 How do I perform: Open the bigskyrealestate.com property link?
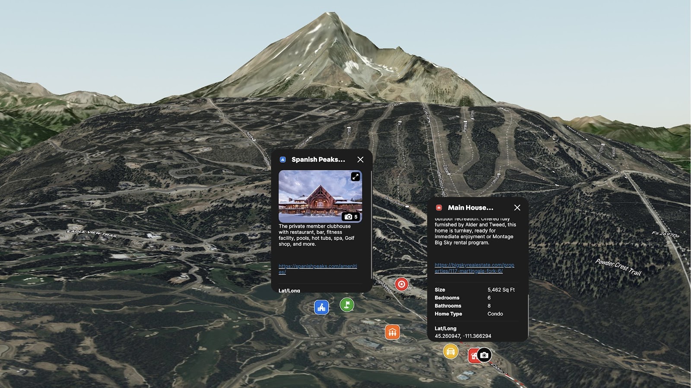click(x=474, y=268)
